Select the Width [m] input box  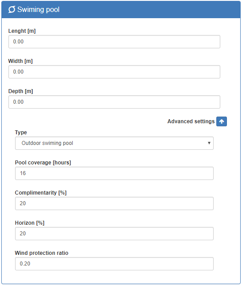(x=114, y=72)
